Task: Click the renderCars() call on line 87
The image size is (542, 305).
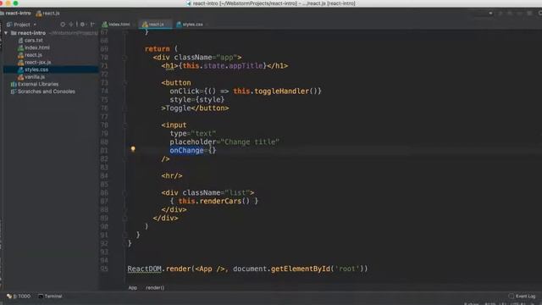Action: tap(224, 202)
